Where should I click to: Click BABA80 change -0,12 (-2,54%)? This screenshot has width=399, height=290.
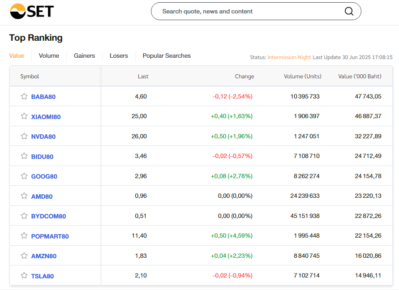click(x=232, y=96)
